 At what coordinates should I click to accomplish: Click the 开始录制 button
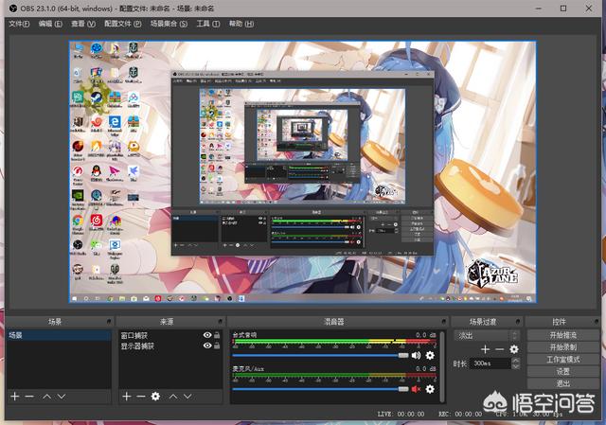563,347
